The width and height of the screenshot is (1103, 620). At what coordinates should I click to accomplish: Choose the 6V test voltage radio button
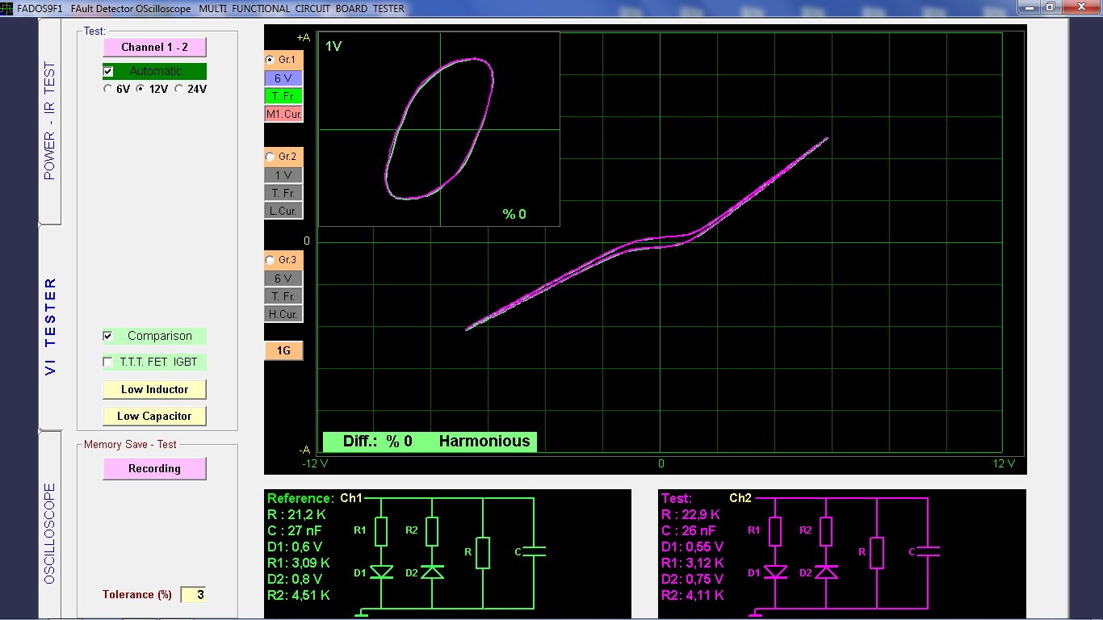point(108,90)
